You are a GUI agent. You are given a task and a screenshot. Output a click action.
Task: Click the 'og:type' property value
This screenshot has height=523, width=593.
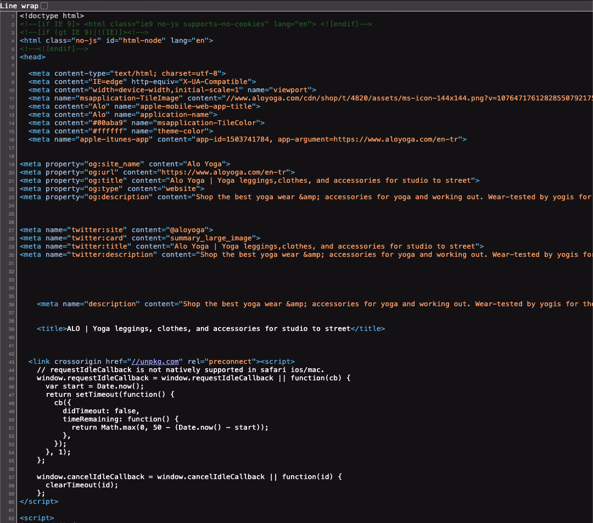click(x=103, y=189)
